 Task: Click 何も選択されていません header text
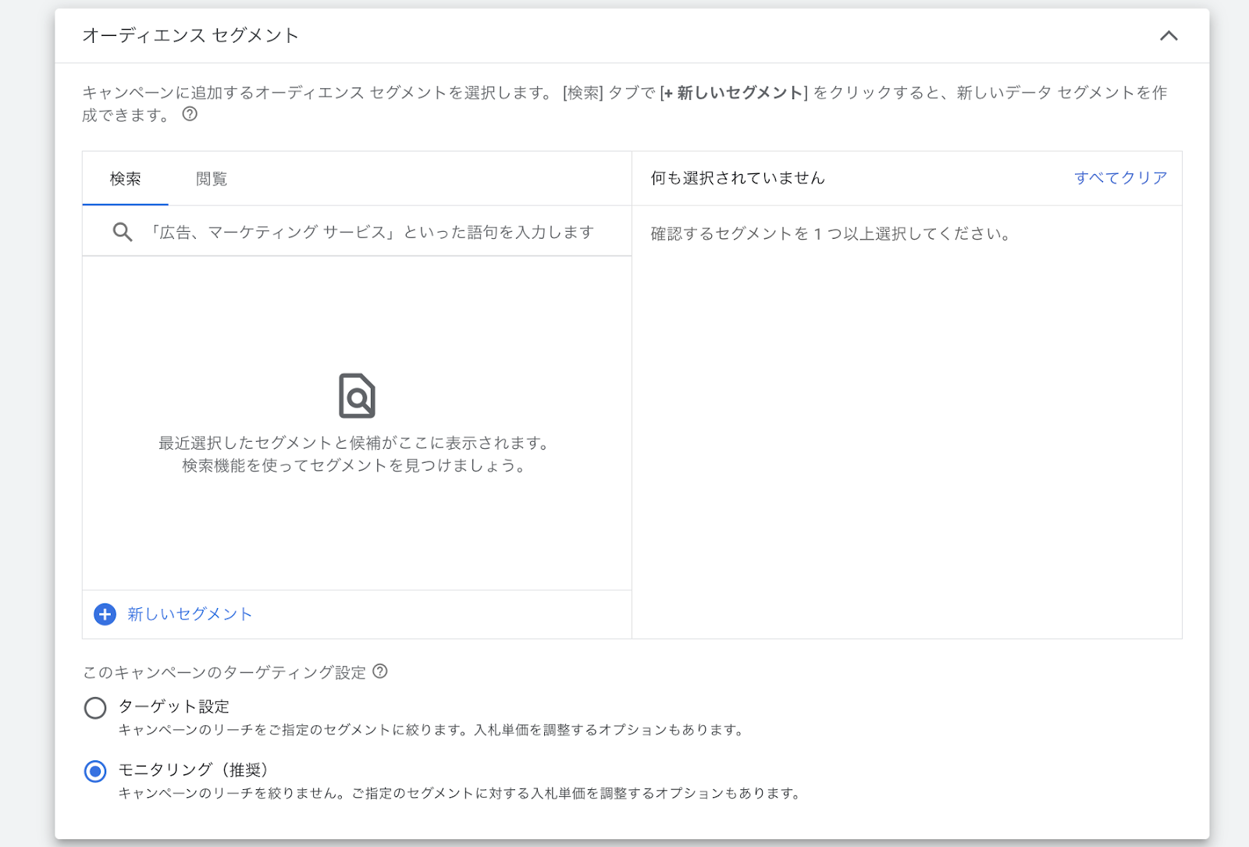click(x=738, y=178)
